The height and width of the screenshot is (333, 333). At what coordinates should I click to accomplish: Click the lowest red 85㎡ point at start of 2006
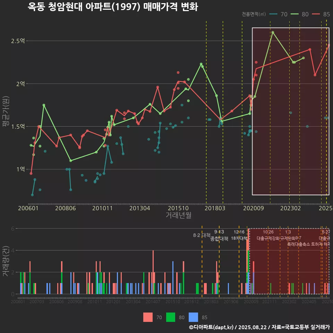coord(31,173)
